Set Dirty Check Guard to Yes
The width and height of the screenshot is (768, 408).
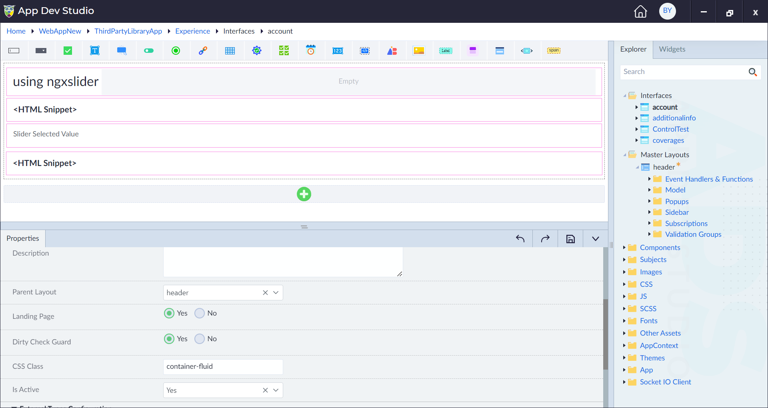[169, 339]
